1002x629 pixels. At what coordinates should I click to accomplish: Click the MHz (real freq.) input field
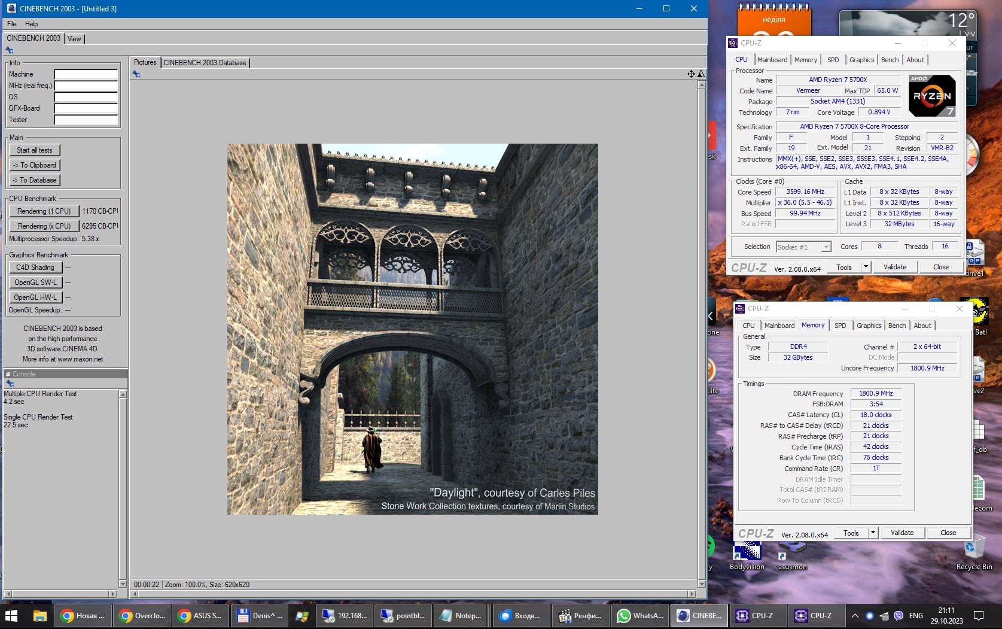86,86
